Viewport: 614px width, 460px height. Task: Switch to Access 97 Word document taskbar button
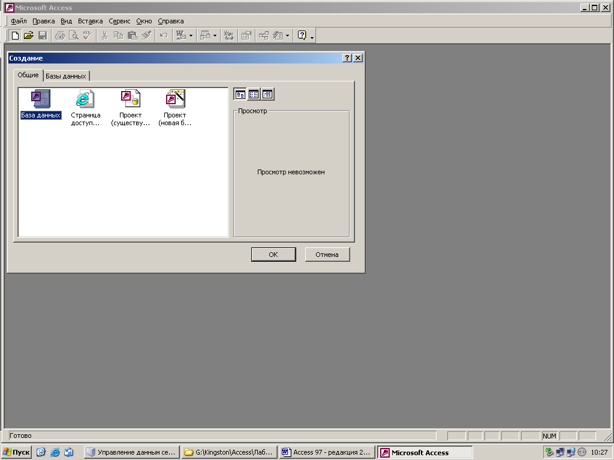327,452
